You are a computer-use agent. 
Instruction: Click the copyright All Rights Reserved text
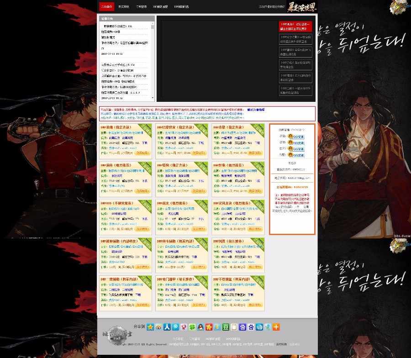pos(141,344)
